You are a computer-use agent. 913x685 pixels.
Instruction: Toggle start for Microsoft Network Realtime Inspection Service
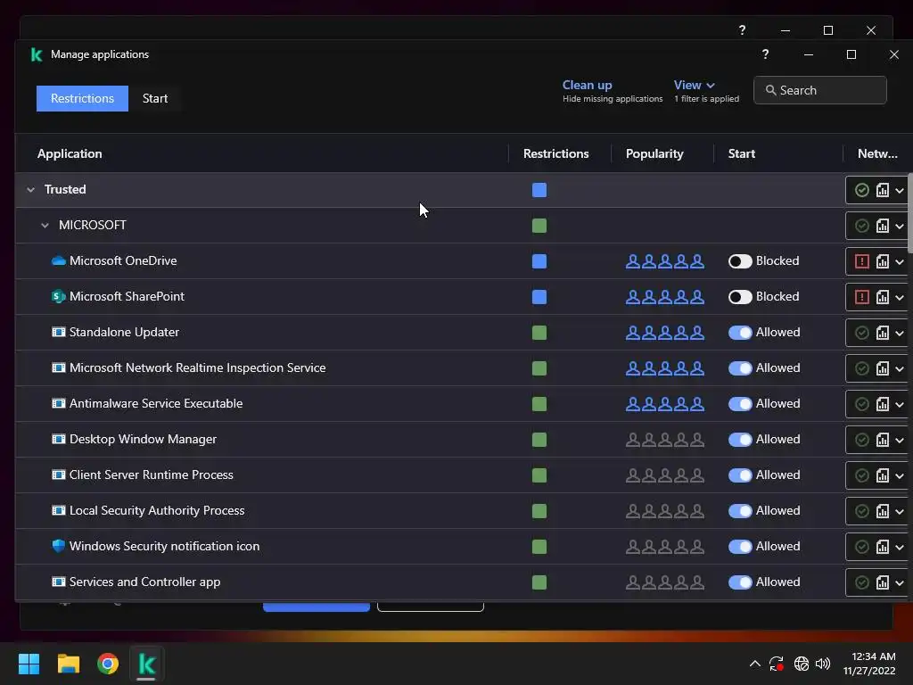click(740, 368)
